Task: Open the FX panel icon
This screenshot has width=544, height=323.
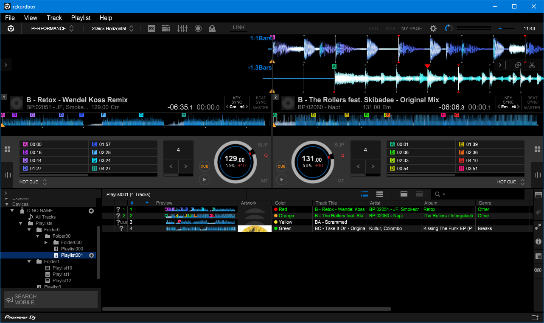Action: point(151,28)
